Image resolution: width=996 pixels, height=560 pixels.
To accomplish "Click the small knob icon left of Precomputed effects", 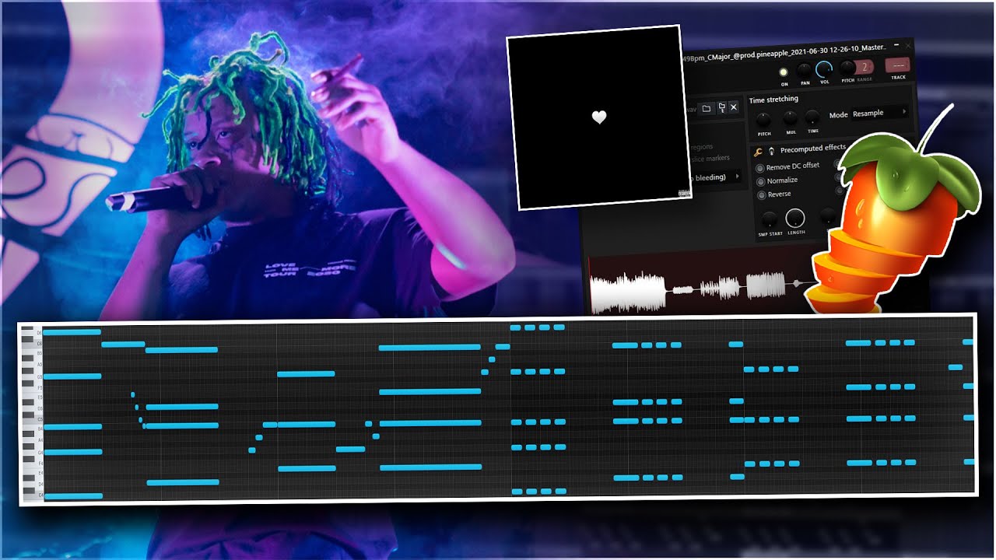I will click(770, 151).
